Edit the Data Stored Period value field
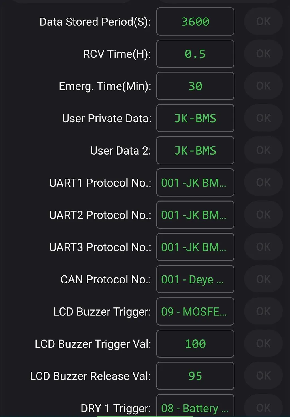 (195, 22)
